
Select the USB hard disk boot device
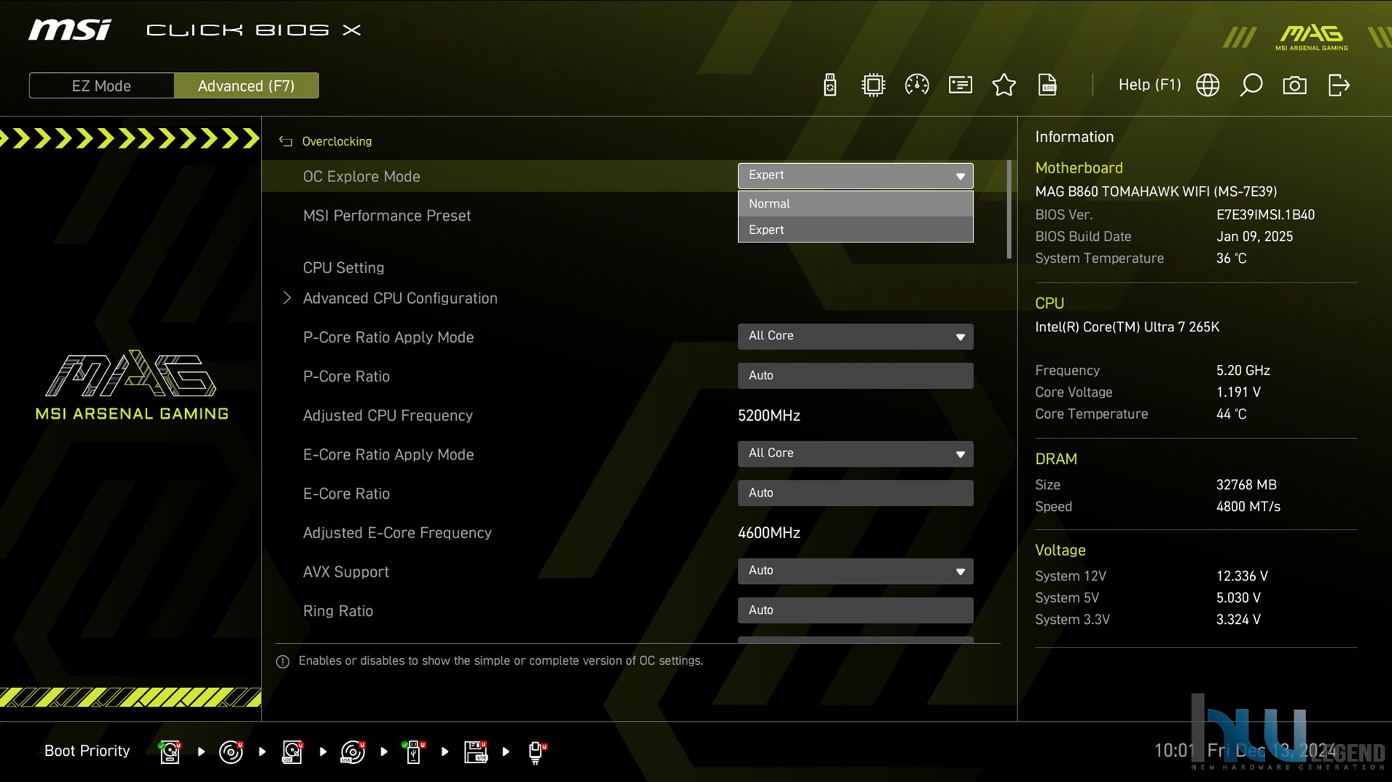click(292, 751)
